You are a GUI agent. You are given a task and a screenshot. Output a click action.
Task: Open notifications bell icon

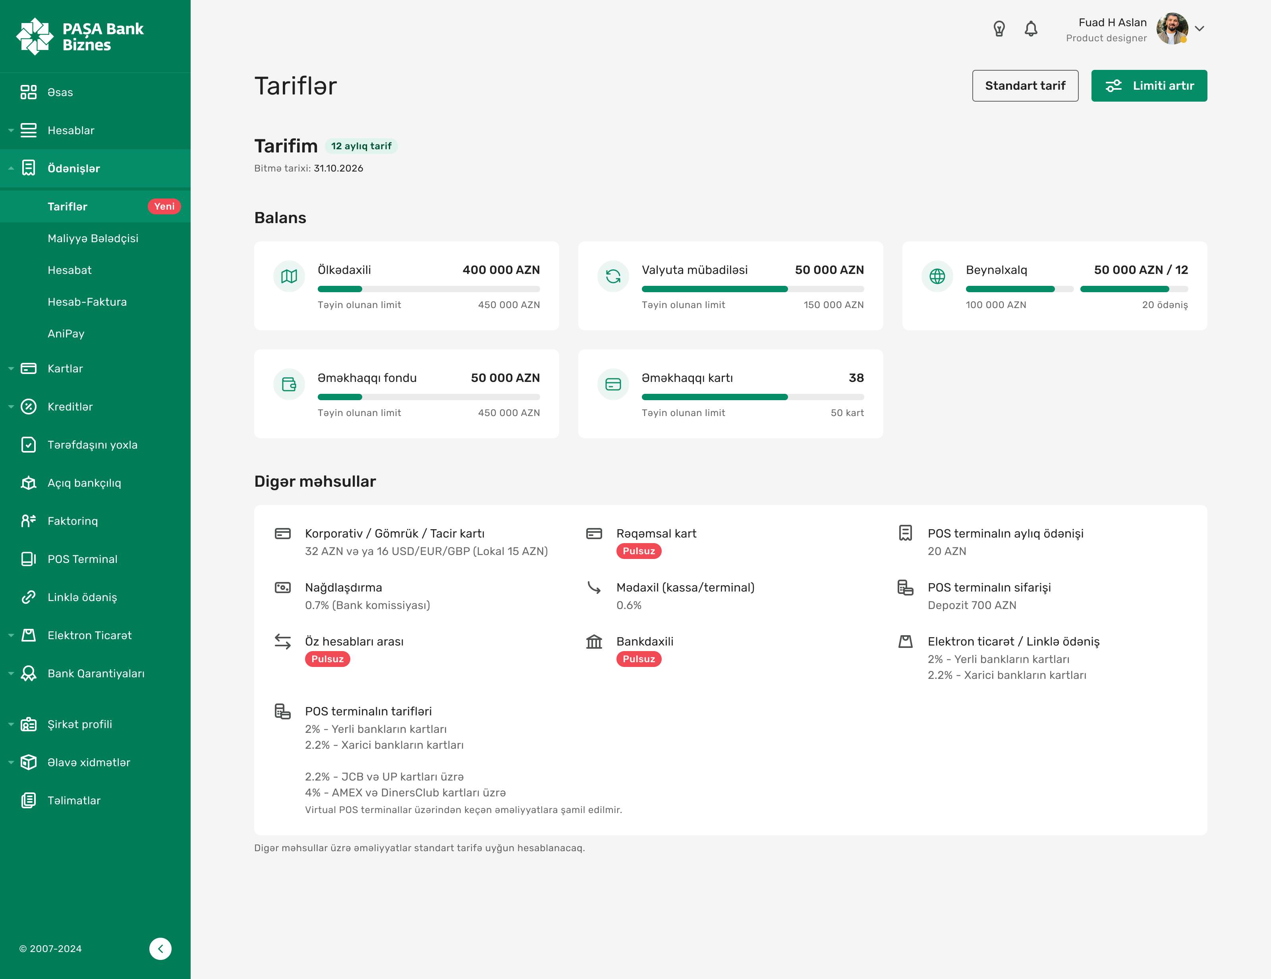point(1031,29)
